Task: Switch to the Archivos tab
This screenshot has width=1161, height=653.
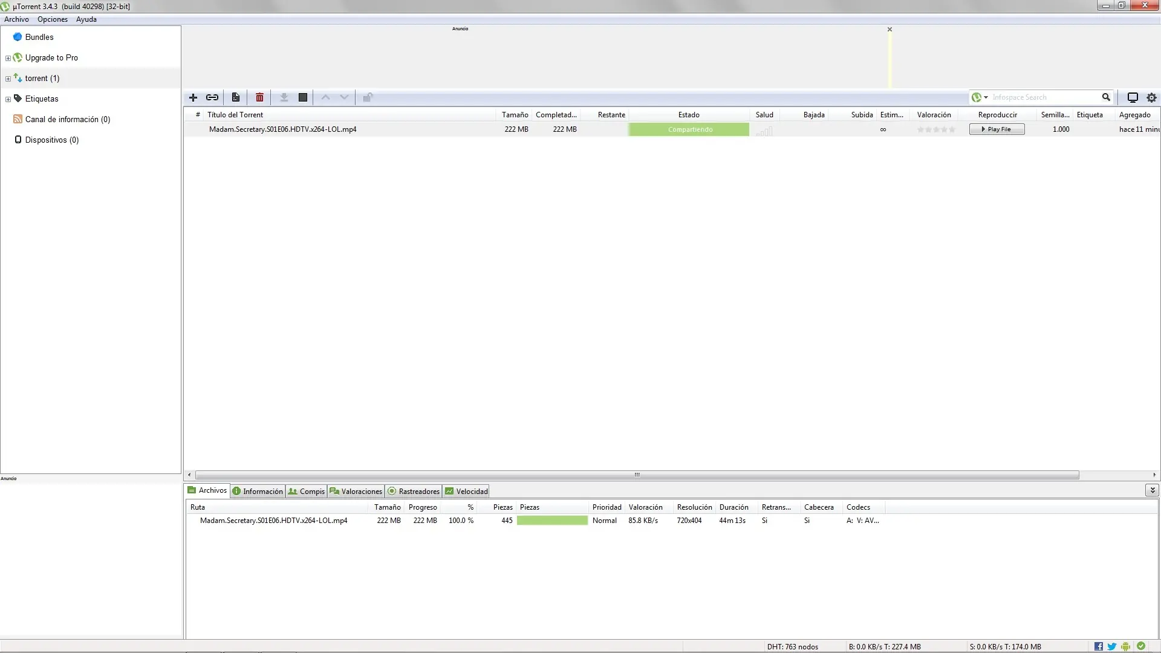Action: tap(207, 490)
